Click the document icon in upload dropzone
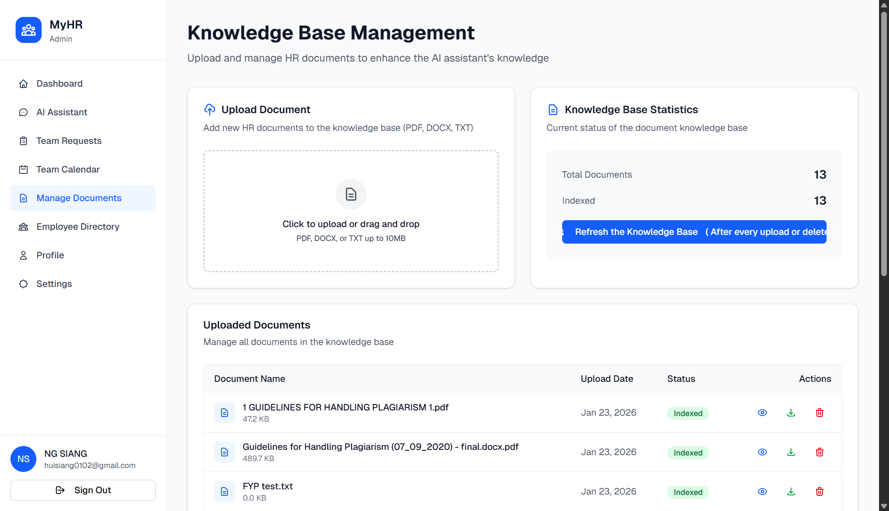The width and height of the screenshot is (889, 511). [351, 194]
